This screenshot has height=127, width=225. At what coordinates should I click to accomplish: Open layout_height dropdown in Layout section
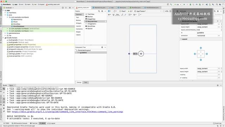point(219,72)
